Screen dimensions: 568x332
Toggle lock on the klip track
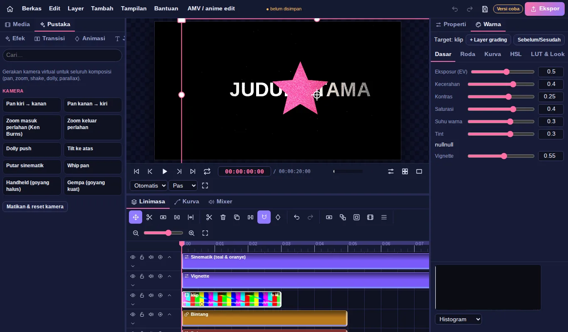click(x=142, y=295)
